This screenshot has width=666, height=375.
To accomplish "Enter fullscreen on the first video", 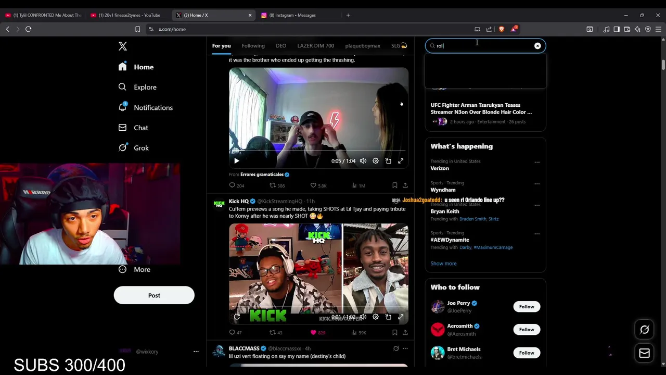I will tap(401, 161).
